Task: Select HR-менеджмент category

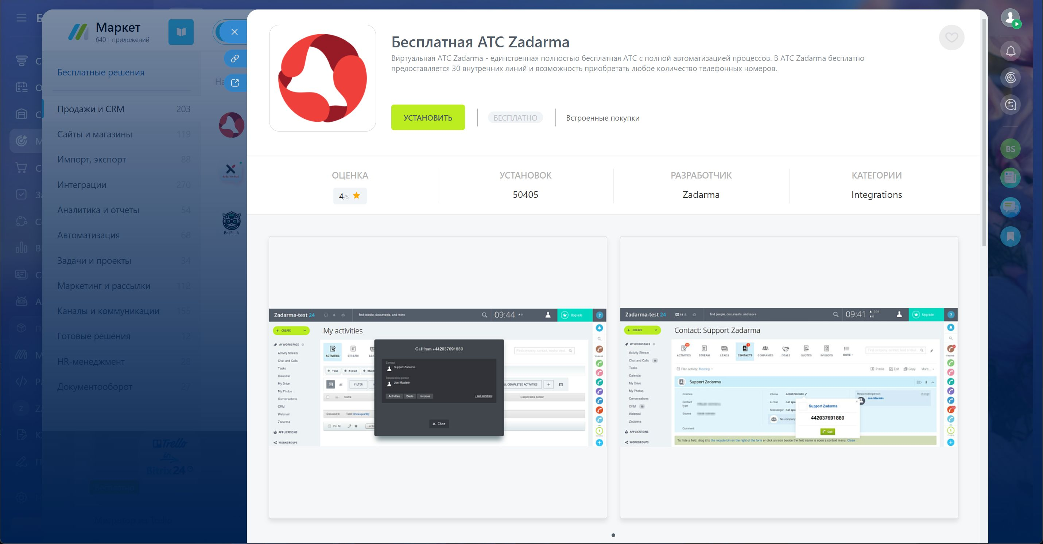Action: click(x=124, y=361)
